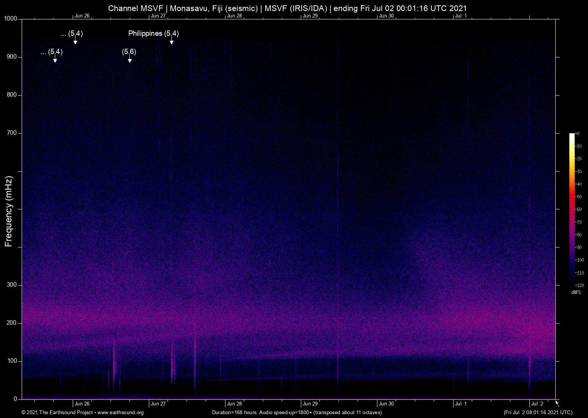Select the Philippines (5.4) earthquake label
This screenshot has height=418, width=588.
point(153,34)
